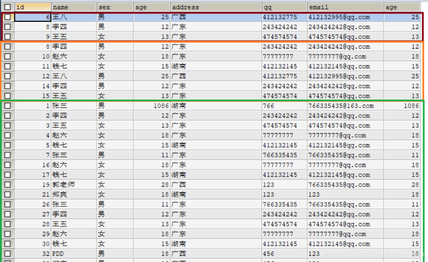Select name 赵六 in row id 16
The height and width of the screenshot is (262, 428).
[74, 165]
